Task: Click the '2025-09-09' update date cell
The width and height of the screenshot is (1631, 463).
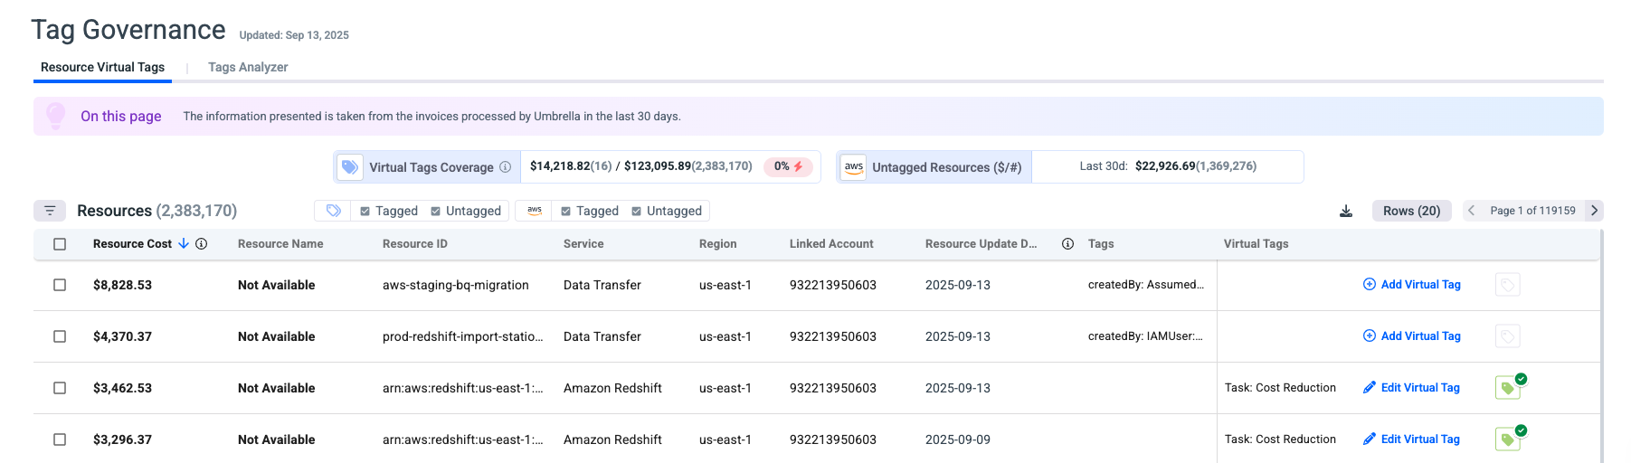Action: point(957,439)
